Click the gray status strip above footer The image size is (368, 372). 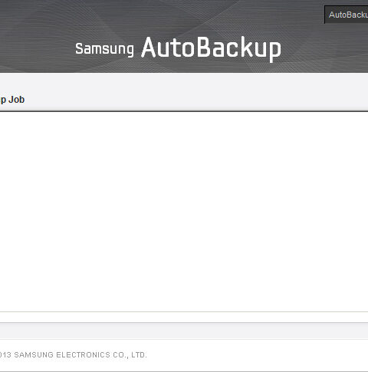pos(184,331)
